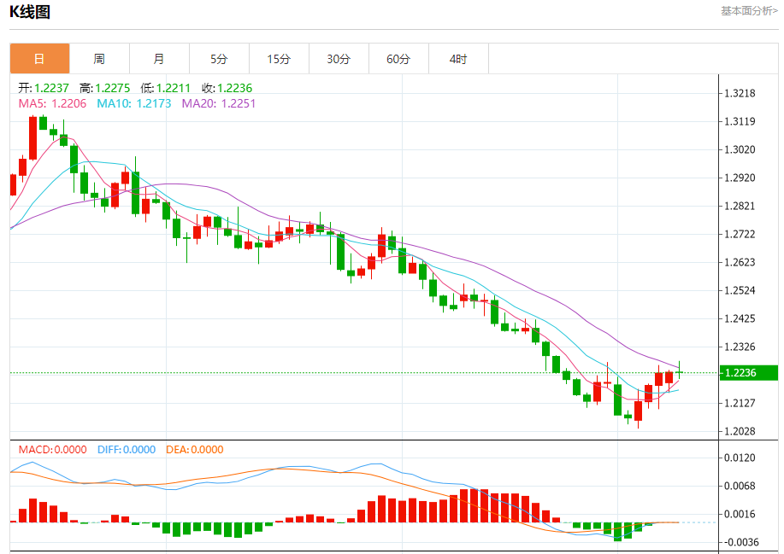This screenshot has width=784, height=554.
Task: Click the opening price 1.2237 value
Action: 51,88
